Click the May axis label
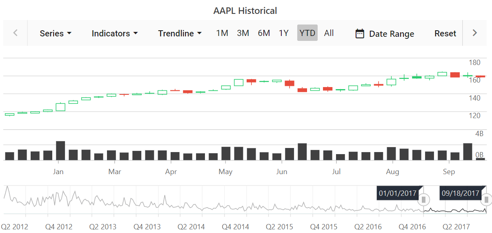Image resolution: width=492 pixels, height=233 pixels. pyautogui.click(x=225, y=172)
